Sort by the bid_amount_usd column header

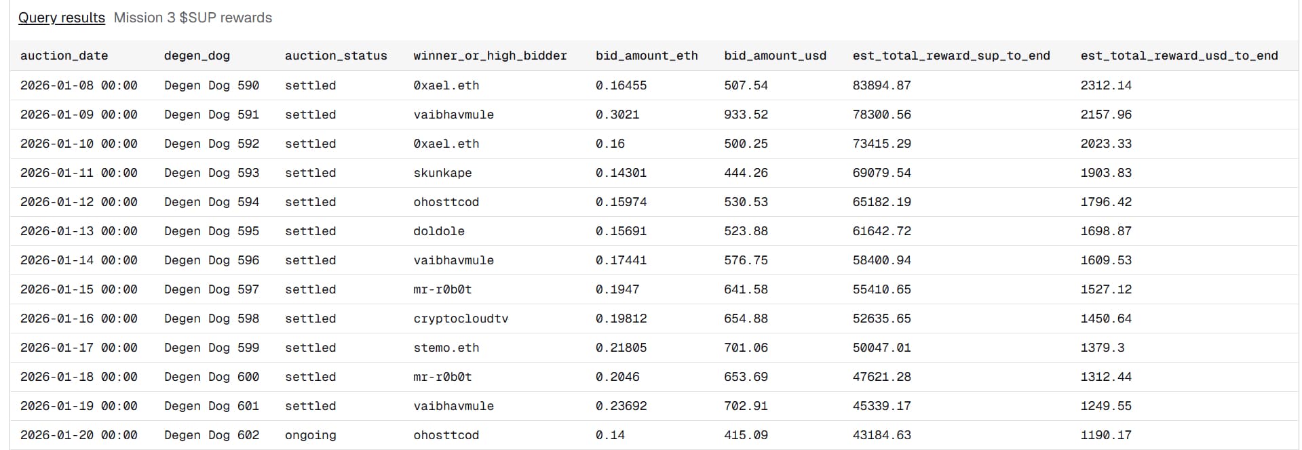[775, 56]
